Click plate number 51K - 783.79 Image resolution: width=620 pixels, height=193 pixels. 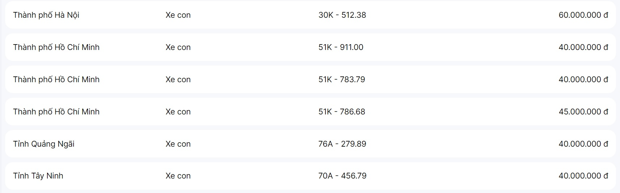(341, 79)
